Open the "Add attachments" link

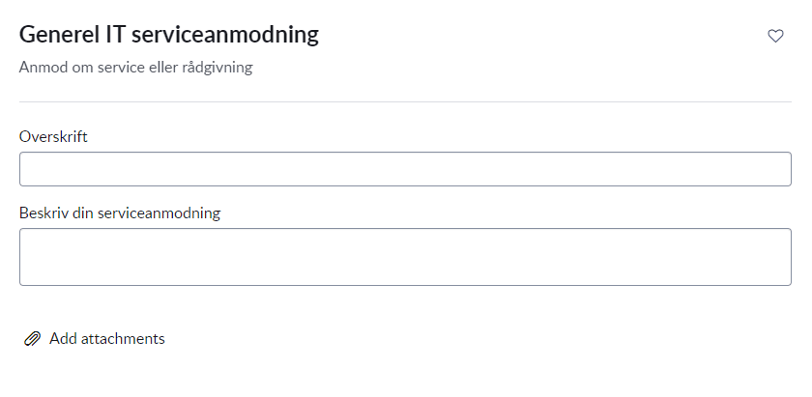[x=106, y=339]
